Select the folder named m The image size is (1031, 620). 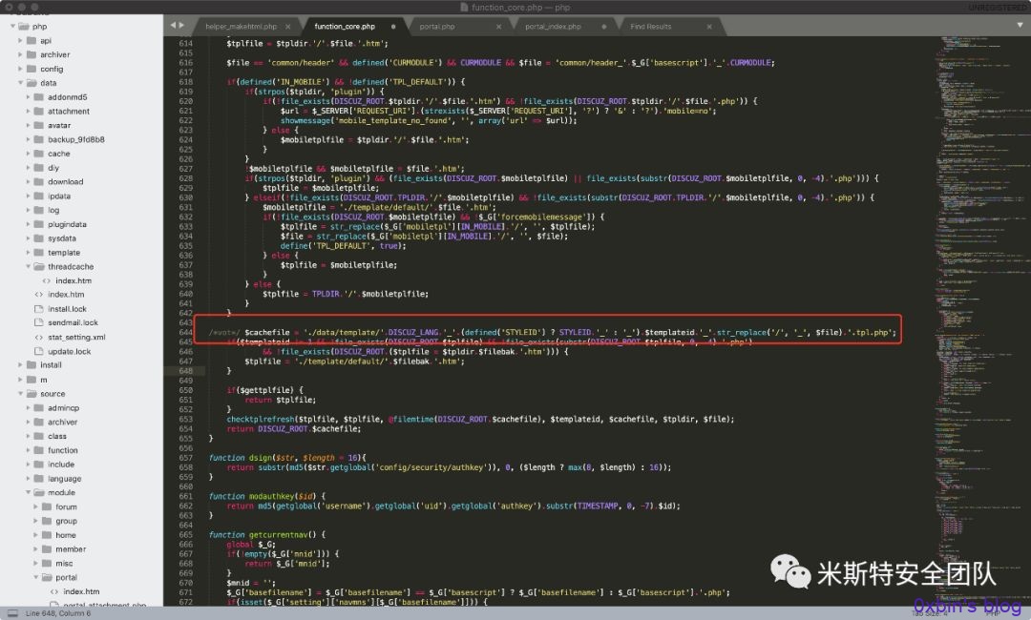(x=43, y=380)
